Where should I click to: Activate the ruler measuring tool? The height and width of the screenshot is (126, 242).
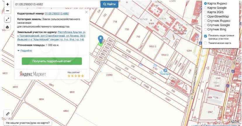point(8,114)
